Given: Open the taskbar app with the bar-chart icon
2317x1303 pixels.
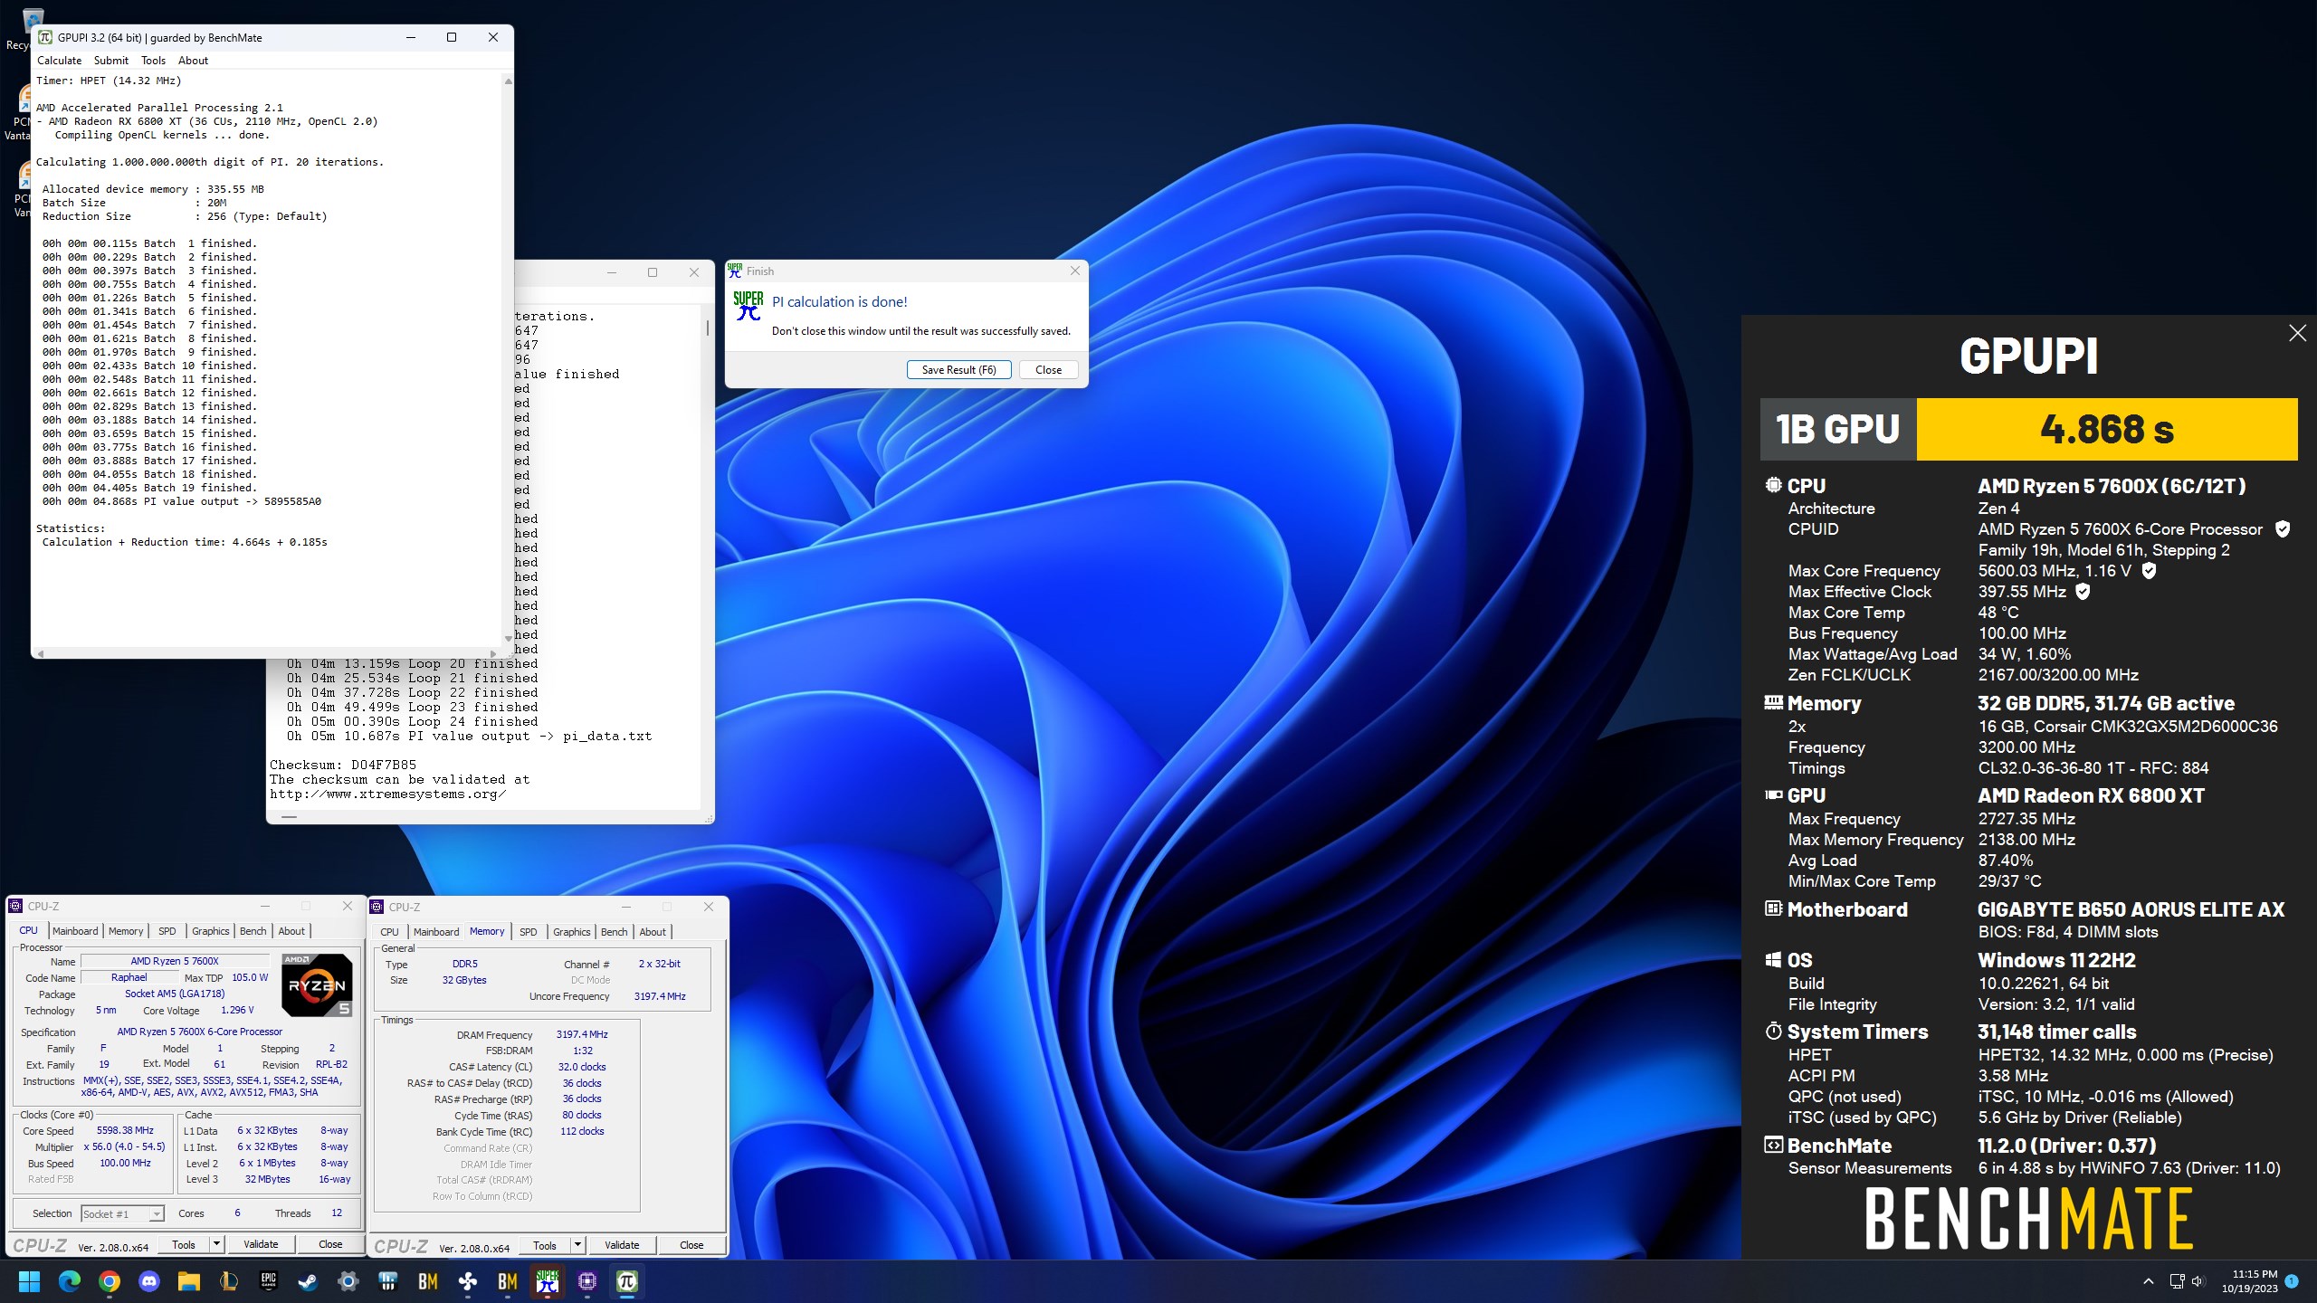Looking at the screenshot, I should click(388, 1281).
